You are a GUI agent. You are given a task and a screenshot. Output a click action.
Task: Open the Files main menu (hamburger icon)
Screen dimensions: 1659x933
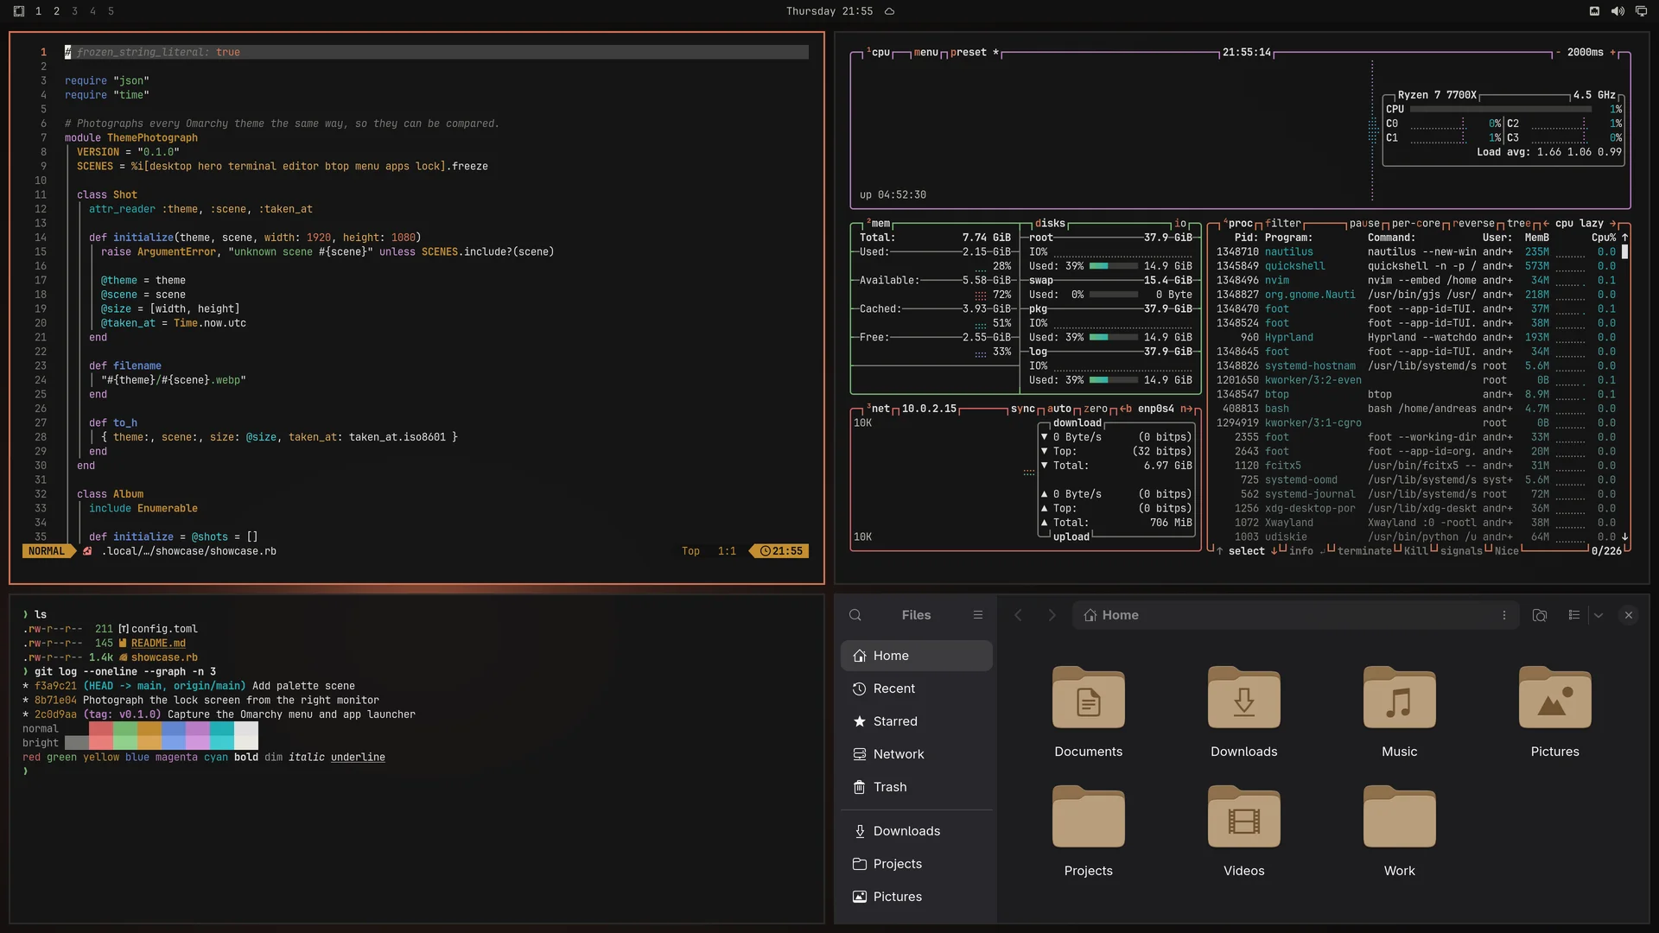coord(978,615)
